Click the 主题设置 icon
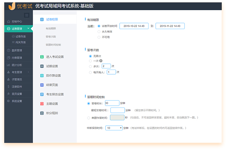This screenshot has height=149, width=226. 42,104
